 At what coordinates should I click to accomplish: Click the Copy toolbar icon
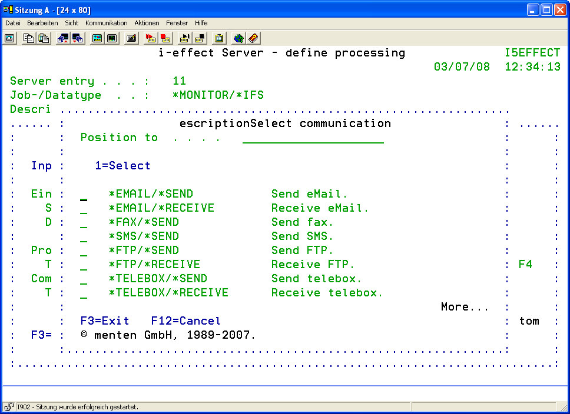pos(28,38)
